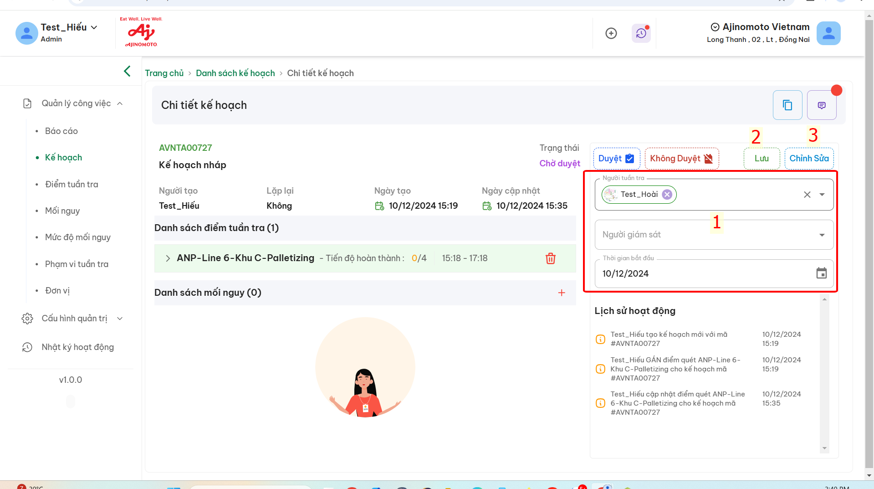Open Mức độ mối nguy
874x489 pixels.
(78, 237)
